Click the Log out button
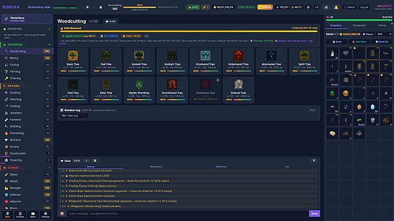The image size is (394, 221). (x=364, y=7)
